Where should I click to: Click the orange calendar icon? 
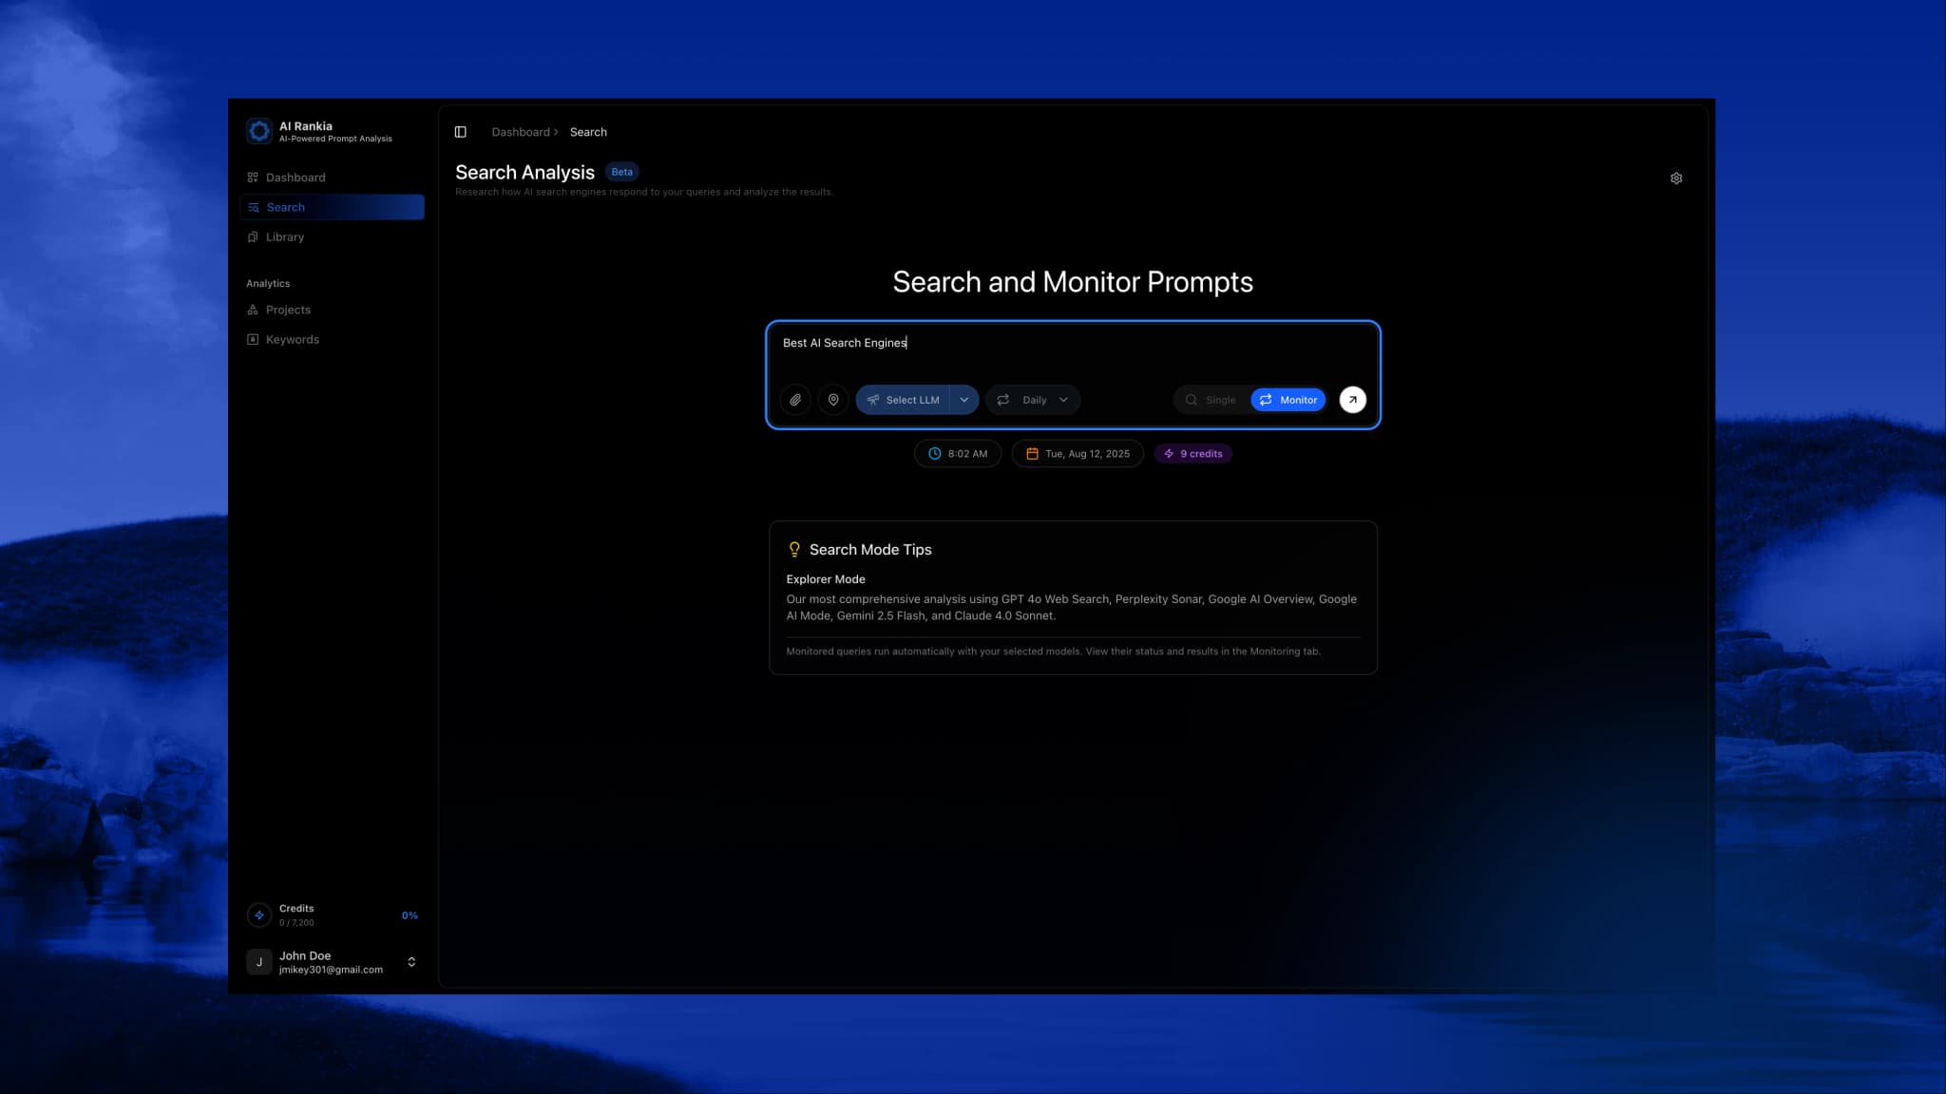pos(1032,453)
